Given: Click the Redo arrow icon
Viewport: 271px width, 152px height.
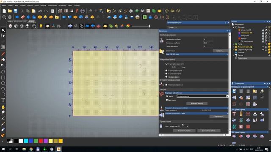Looking at the screenshot, I should coord(46,11).
